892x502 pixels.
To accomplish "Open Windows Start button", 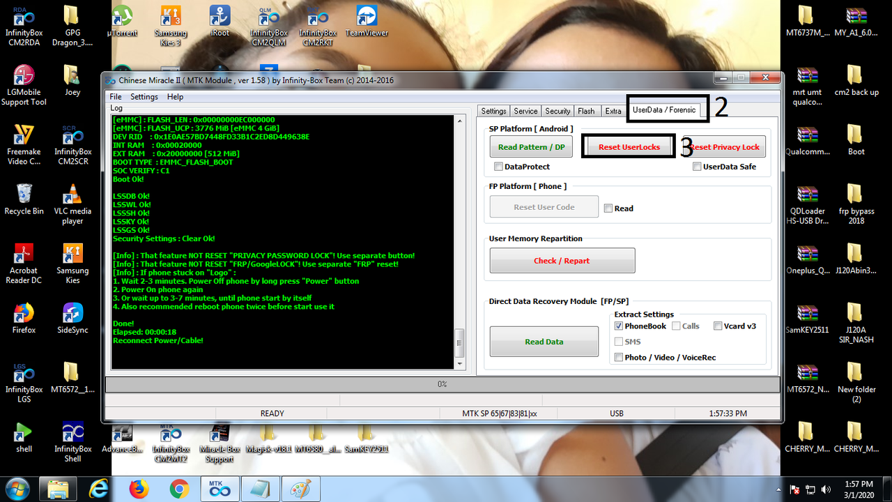I will pyautogui.click(x=16, y=489).
